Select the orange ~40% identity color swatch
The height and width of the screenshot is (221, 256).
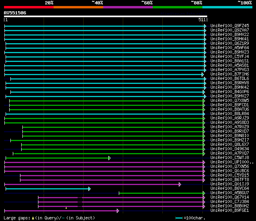78,7
